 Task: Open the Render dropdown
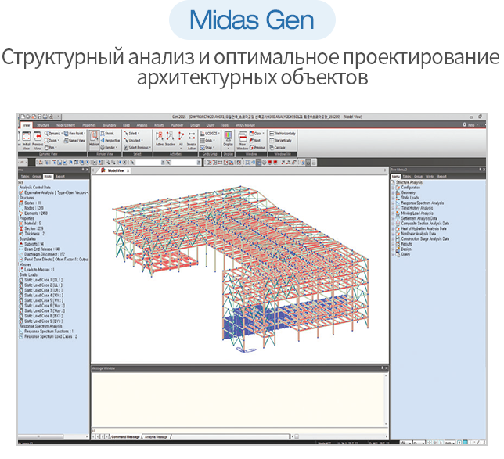tap(110, 148)
